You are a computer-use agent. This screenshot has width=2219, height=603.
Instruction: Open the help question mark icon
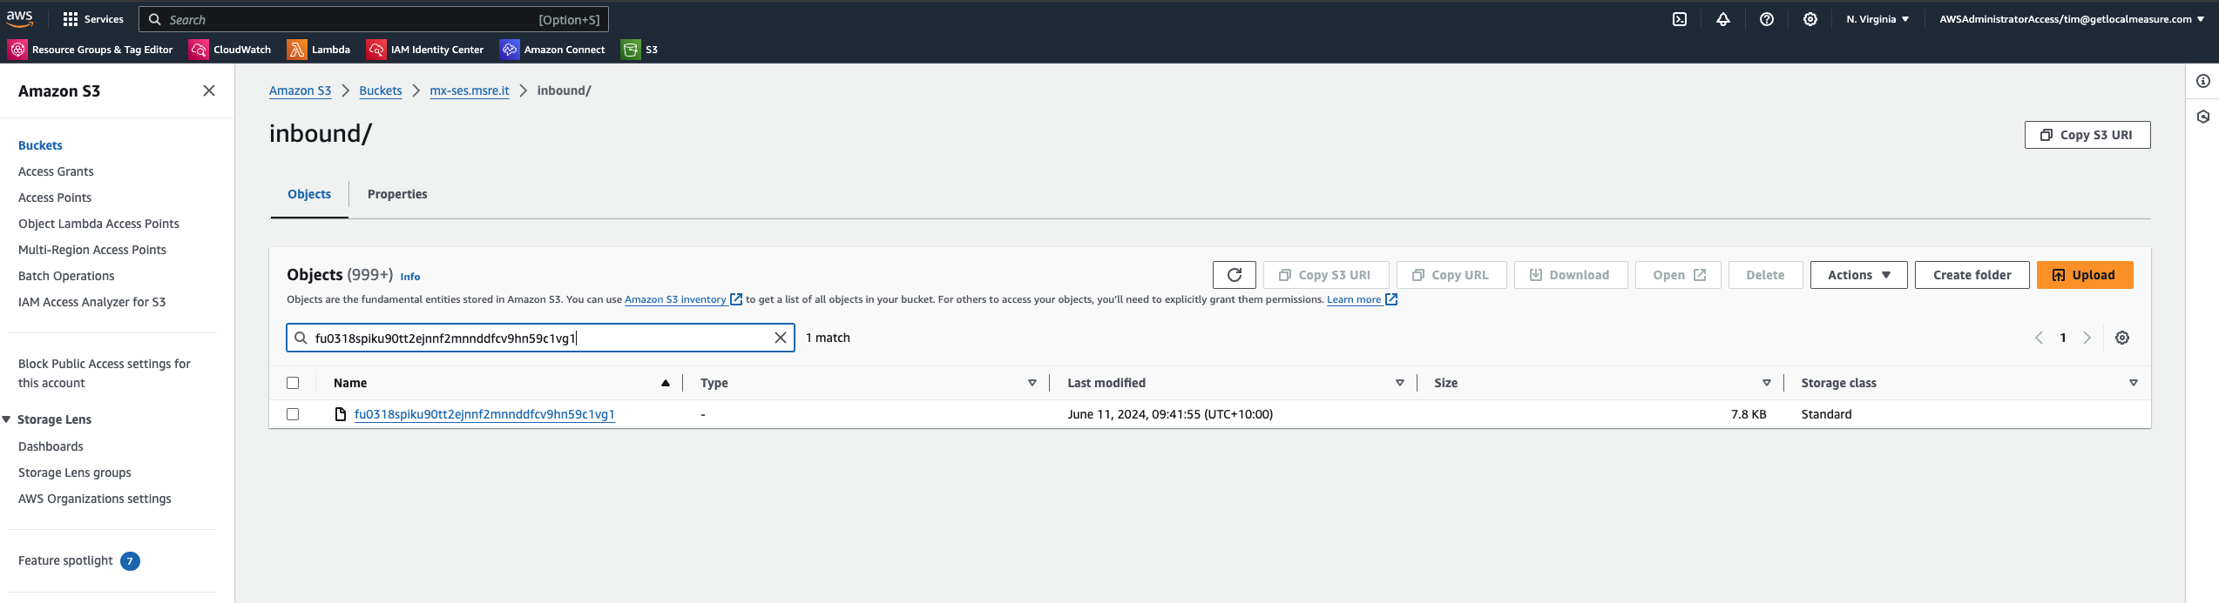1767,19
